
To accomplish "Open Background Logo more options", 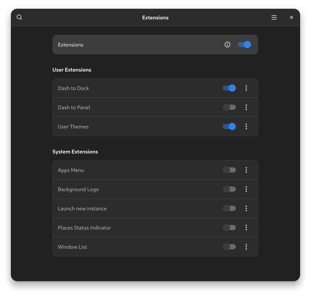I will (x=246, y=189).
